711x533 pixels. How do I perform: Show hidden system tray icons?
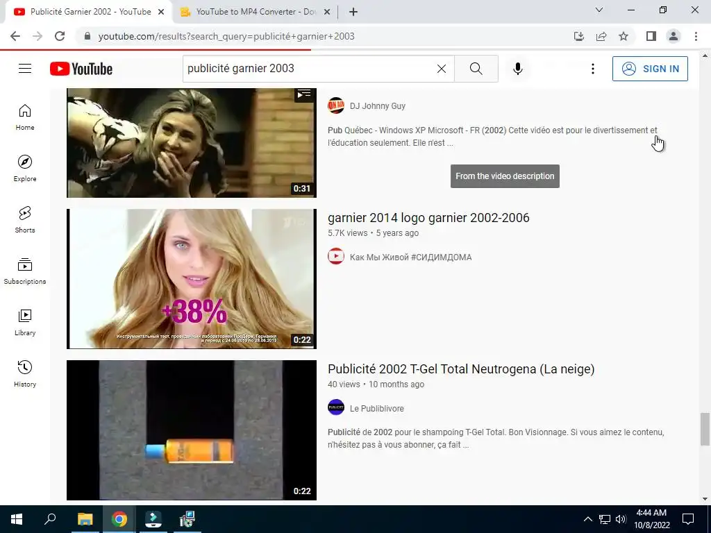(587, 519)
